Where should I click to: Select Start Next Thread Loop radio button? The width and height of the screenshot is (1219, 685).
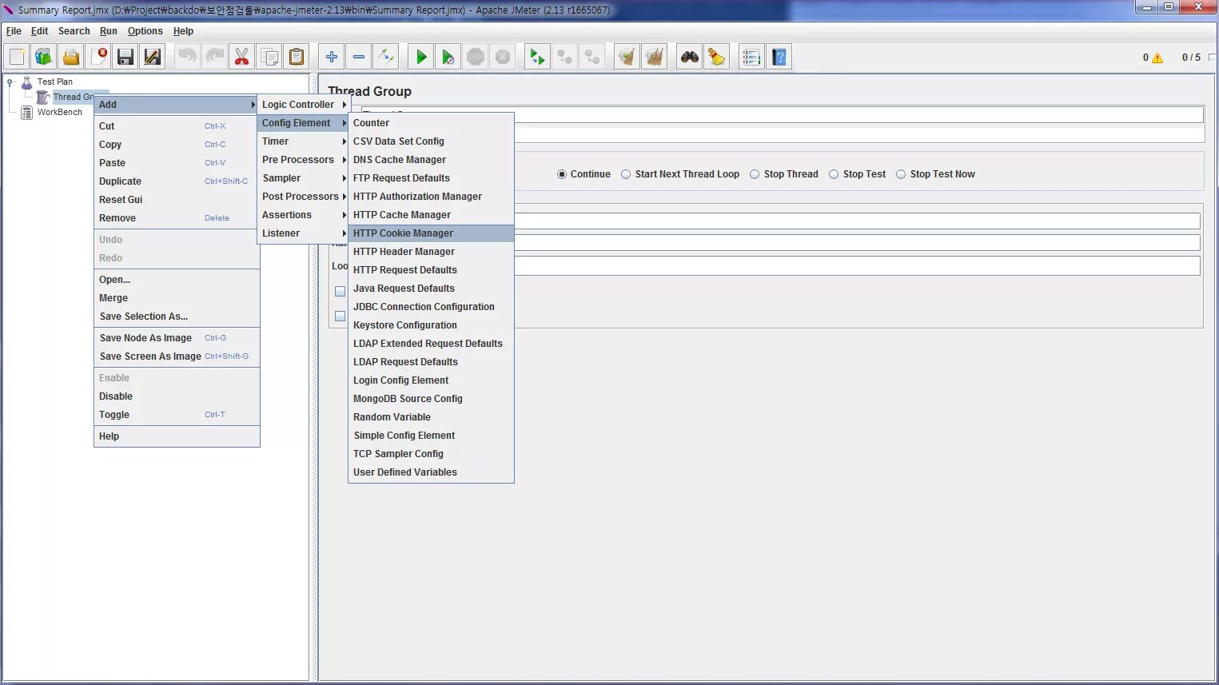626,174
